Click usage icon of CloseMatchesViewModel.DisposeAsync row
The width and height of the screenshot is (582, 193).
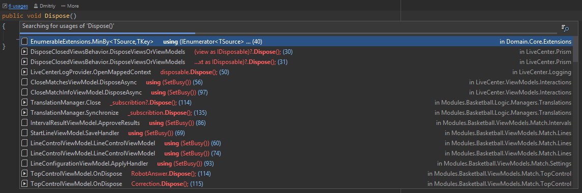point(24,82)
